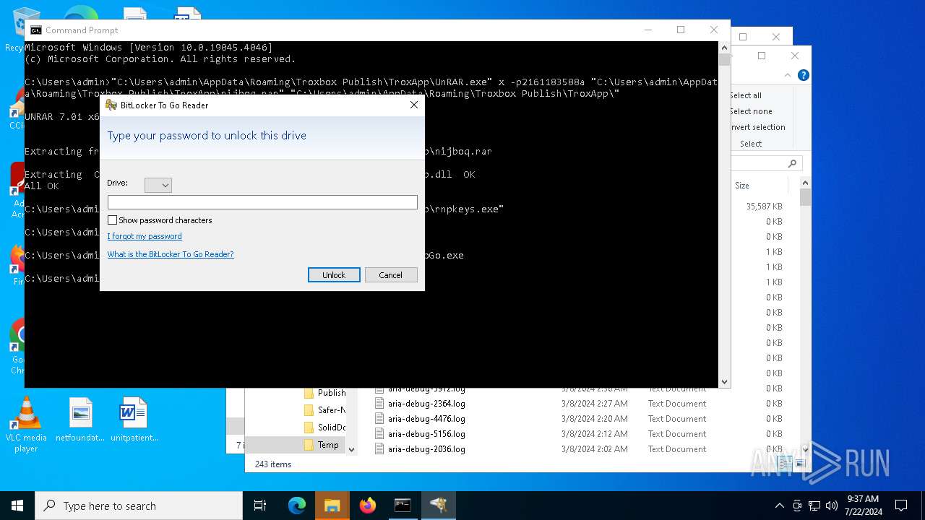Click the BitLocker password input field

[262, 202]
